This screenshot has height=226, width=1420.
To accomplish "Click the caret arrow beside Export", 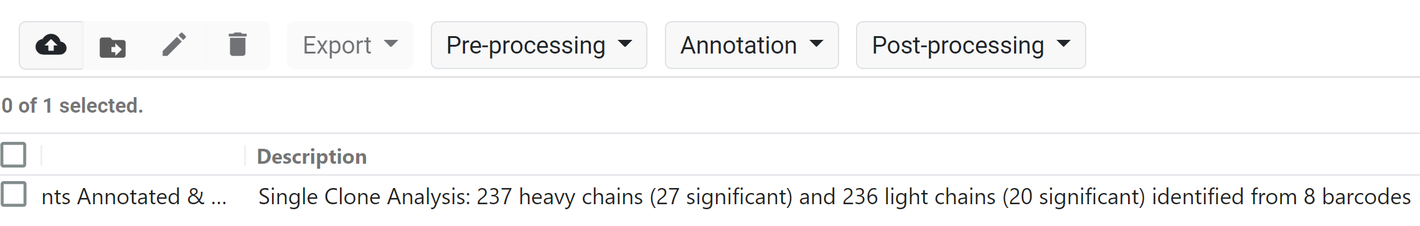I will pyautogui.click(x=391, y=44).
